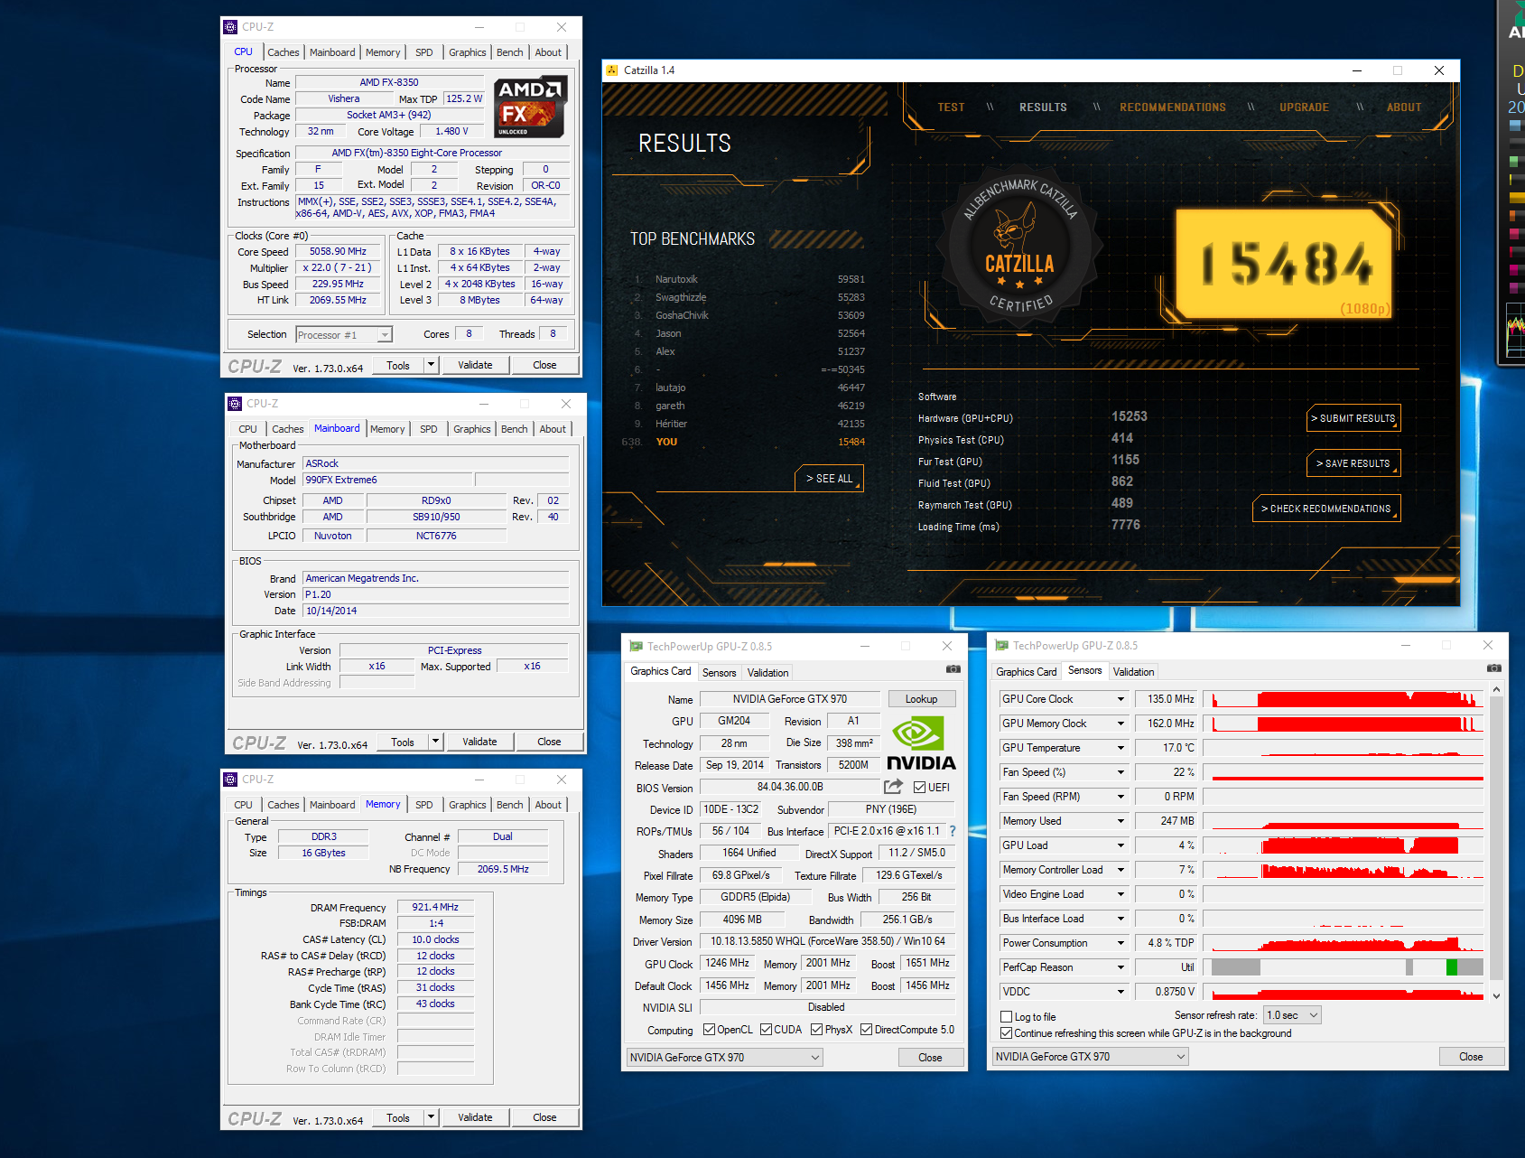Select the Narutoxik benchmark entry
1525x1158 pixels.
749,279
